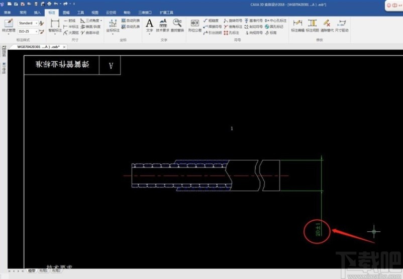Select the 向视符号 view direction symbol tool
Image resolution: width=403 pixels, height=279 pixels.
coord(254,33)
